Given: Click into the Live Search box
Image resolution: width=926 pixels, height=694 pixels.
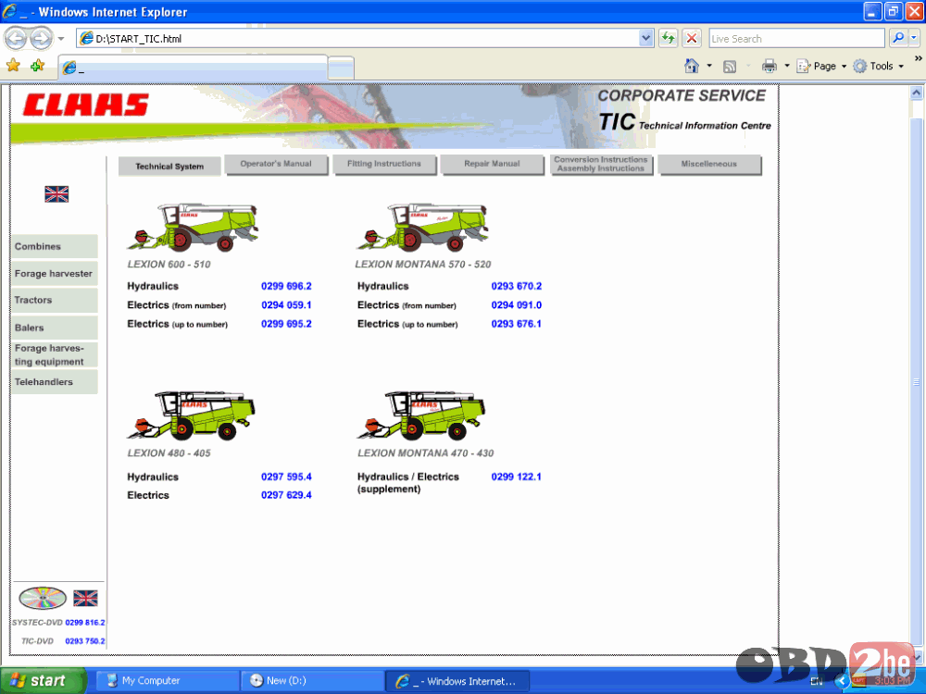Looking at the screenshot, I should coord(796,38).
